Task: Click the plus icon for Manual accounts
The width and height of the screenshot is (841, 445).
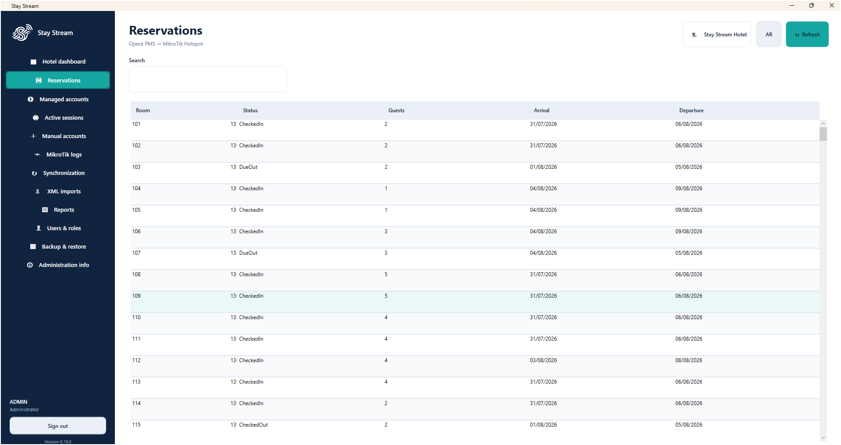Action: [x=33, y=136]
